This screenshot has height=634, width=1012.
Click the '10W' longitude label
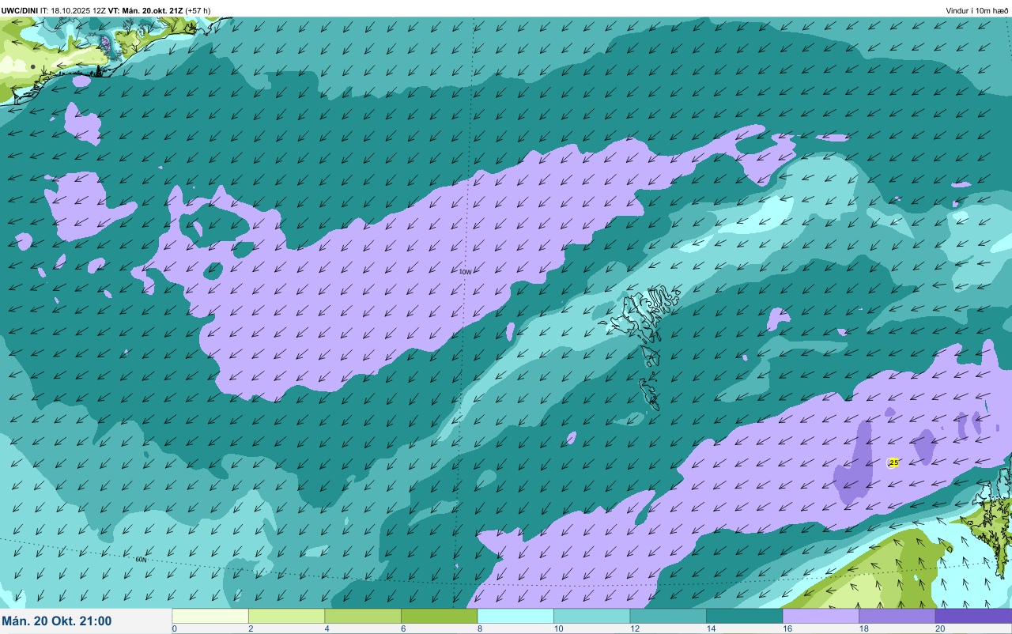466,272
